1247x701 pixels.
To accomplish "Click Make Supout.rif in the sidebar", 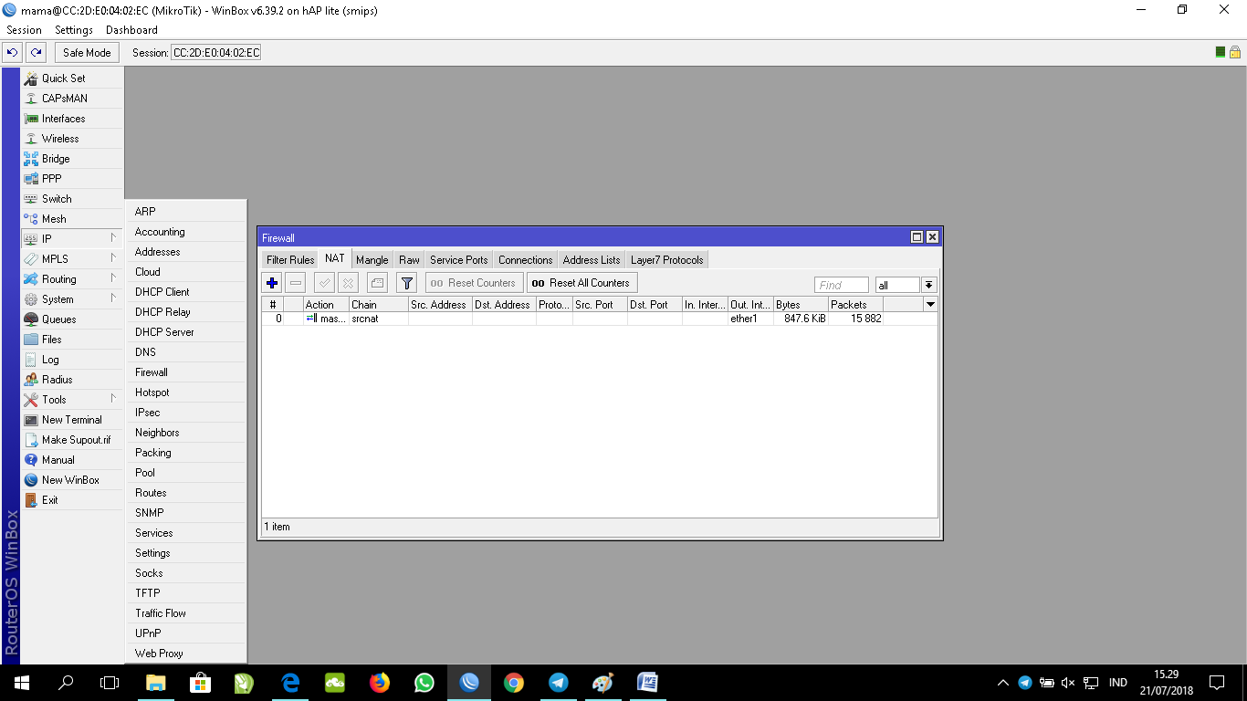I will [x=72, y=440].
